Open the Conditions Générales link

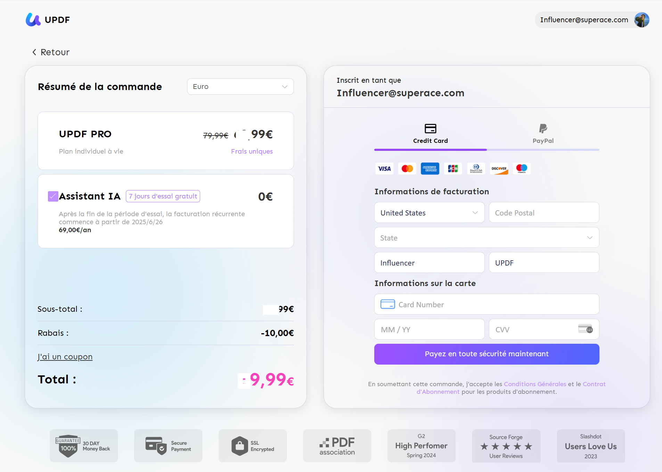point(535,384)
